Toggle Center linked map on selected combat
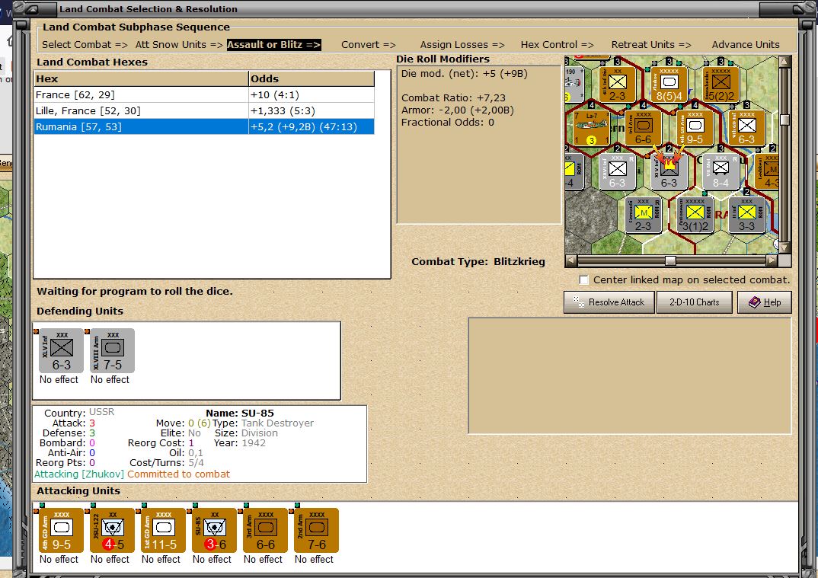The height and width of the screenshot is (578, 818). pos(583,280)
